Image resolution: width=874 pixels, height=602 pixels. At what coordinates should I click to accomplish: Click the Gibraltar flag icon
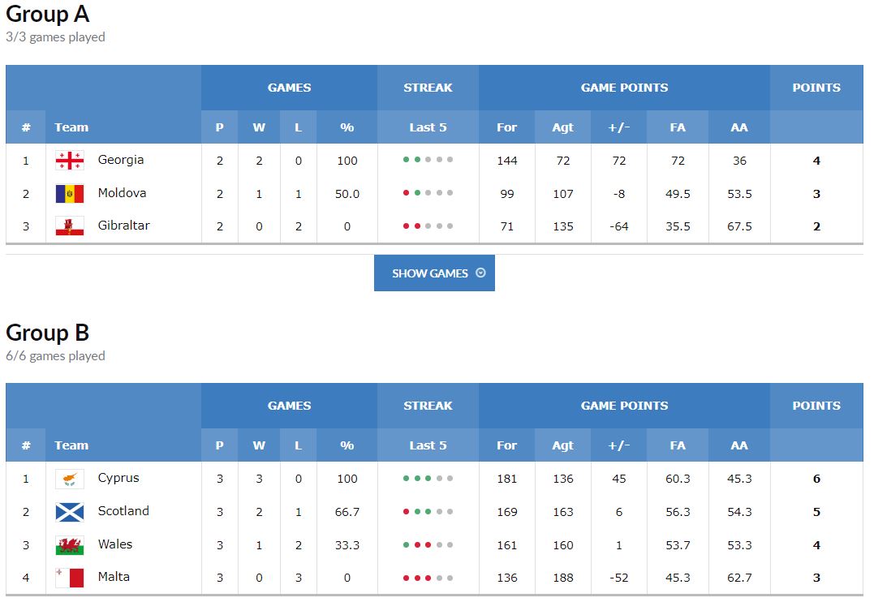[x=70, y=226]
